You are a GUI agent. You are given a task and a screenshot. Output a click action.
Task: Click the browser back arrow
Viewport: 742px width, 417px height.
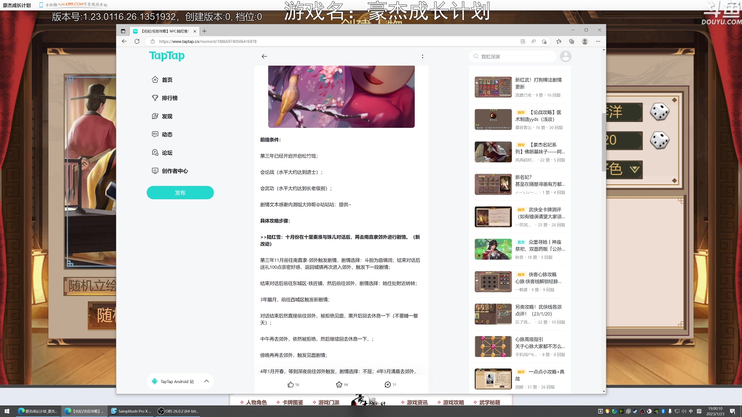click(124, 41)
